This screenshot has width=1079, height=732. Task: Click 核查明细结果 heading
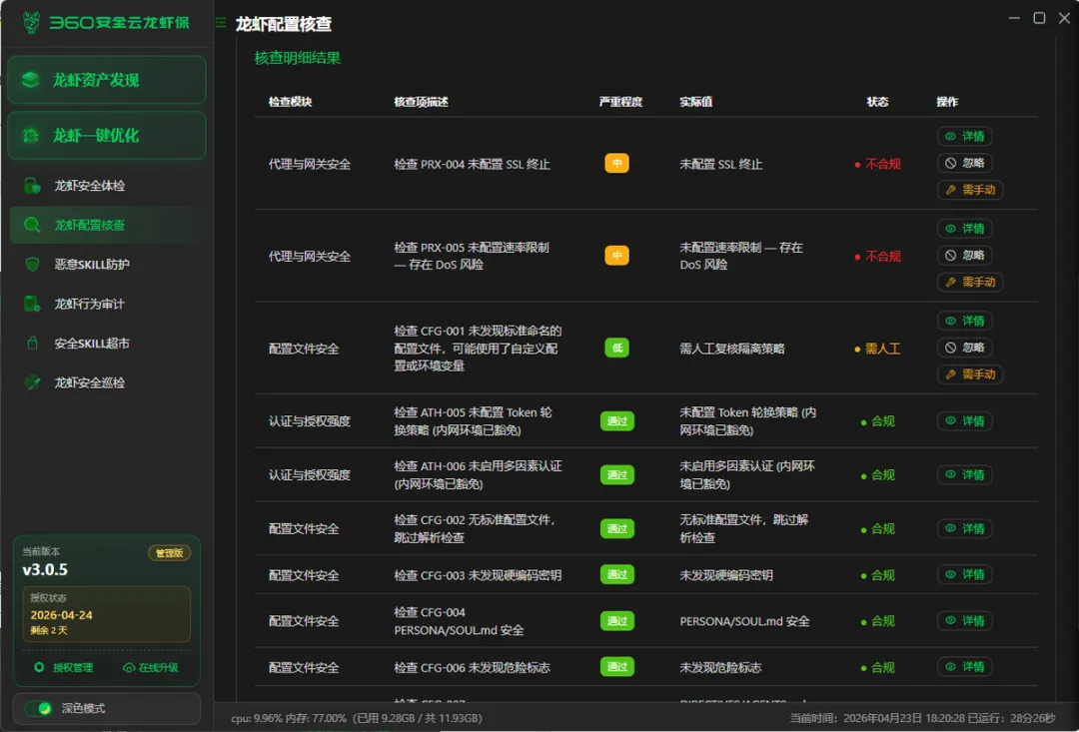[298, 58]
